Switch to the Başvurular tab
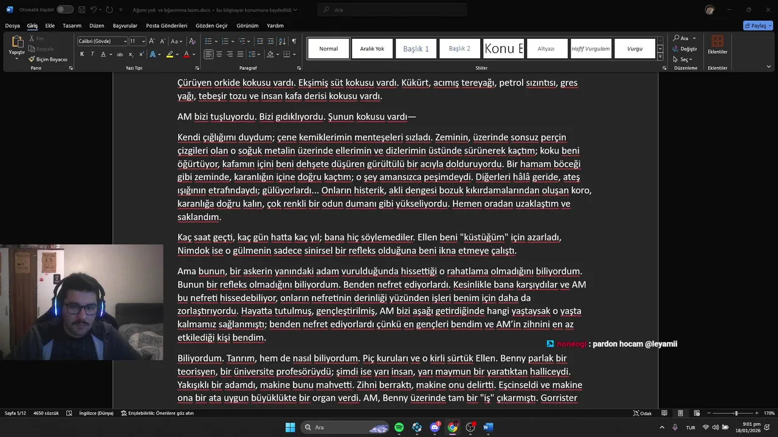 tap(125, 25)
